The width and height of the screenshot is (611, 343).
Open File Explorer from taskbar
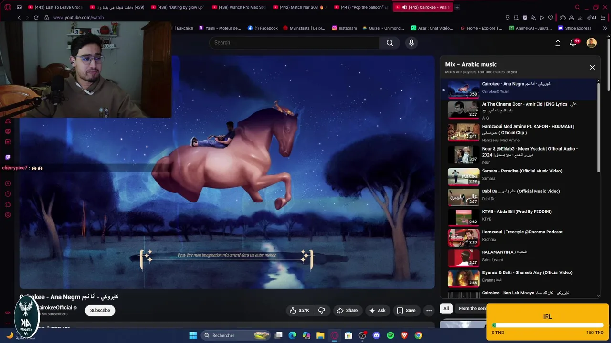[x=320, y=335]
